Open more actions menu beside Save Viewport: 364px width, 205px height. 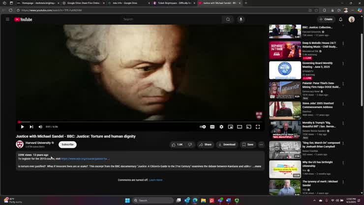[x=261, y=144]
